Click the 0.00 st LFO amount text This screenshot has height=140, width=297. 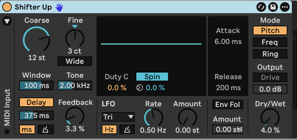187,130
